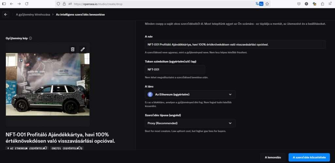
Task: Go back using the OpenSea back arrow
Action: click(x=6, y=14)
